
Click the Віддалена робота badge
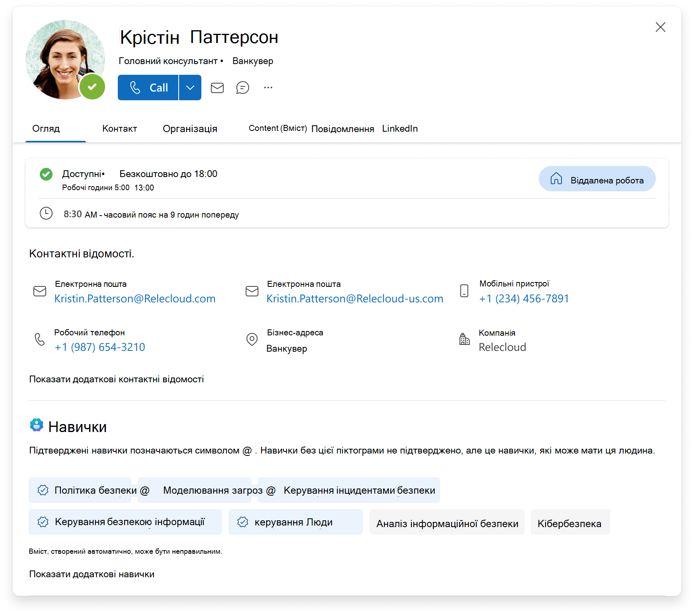pos(597,179)
